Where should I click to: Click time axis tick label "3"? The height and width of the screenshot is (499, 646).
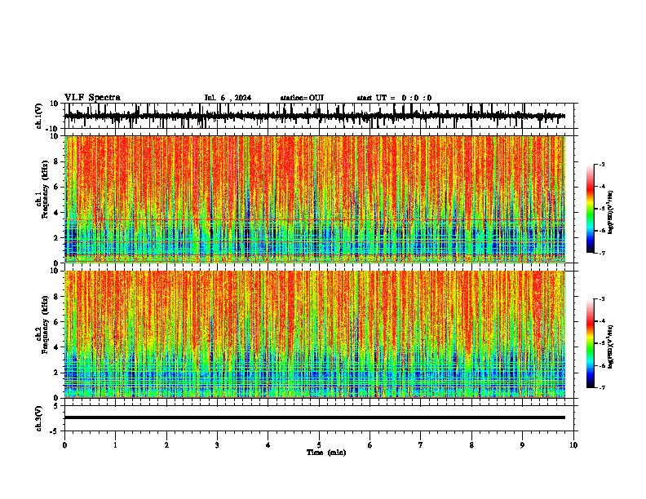pyautogui.click(x=217, y=445)
